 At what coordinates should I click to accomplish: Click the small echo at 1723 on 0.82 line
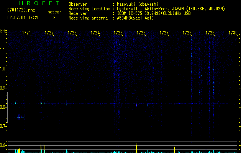coord(67,104)
